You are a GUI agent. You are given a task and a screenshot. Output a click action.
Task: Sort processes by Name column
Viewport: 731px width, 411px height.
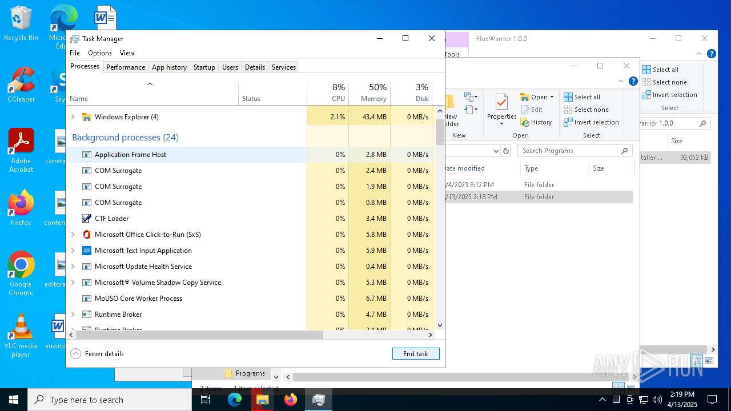pos(152,94)
